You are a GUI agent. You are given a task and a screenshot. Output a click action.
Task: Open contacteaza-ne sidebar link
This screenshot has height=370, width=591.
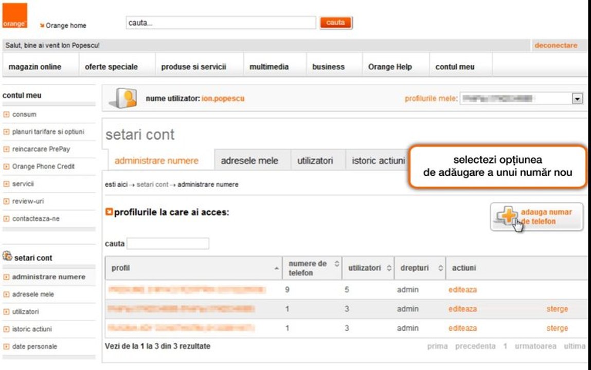36,219
